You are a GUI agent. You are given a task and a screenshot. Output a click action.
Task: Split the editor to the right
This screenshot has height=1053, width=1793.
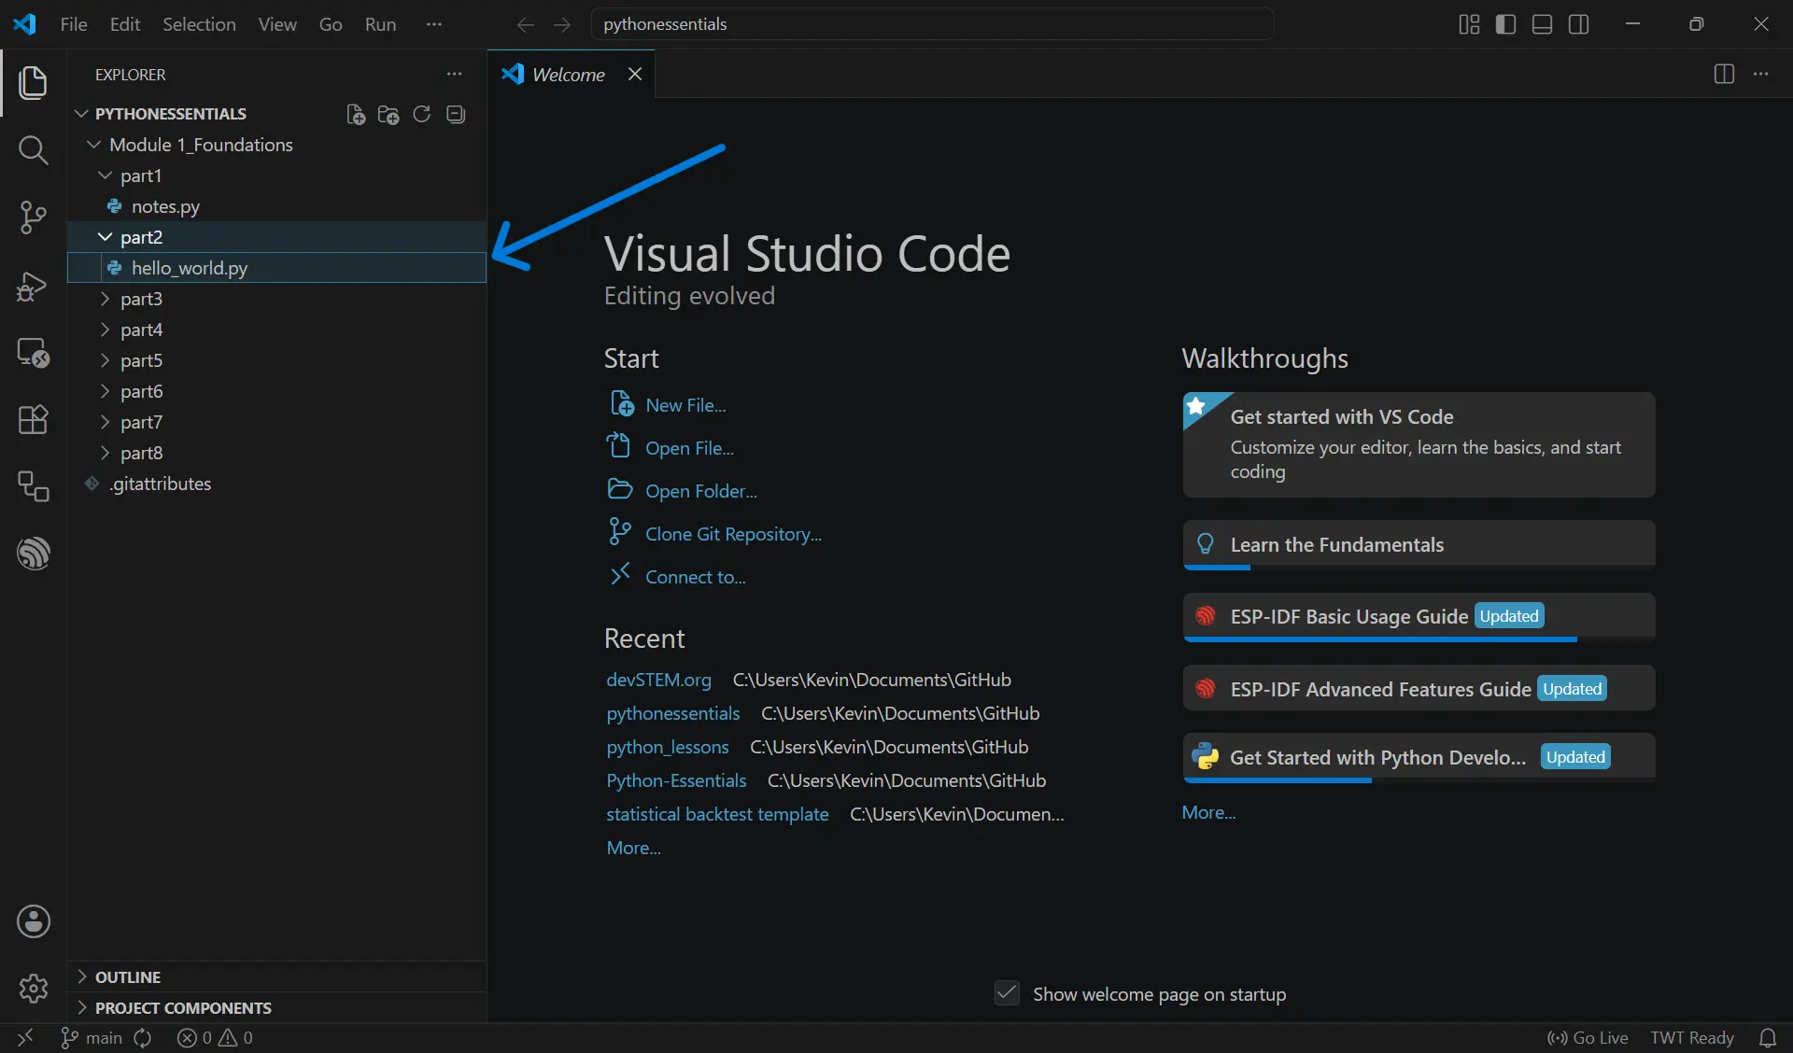click(1724, 74)
